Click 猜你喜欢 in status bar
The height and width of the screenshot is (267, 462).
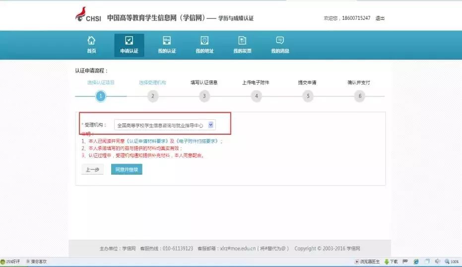[x=37, y=262]
